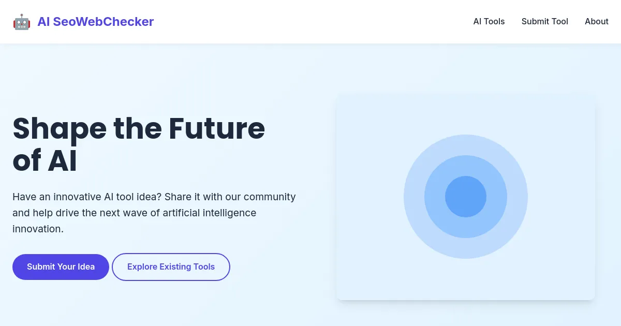Open the 'AI Tools' navigation item
This screenshot has width=621, height=326.
coord(489,22)
